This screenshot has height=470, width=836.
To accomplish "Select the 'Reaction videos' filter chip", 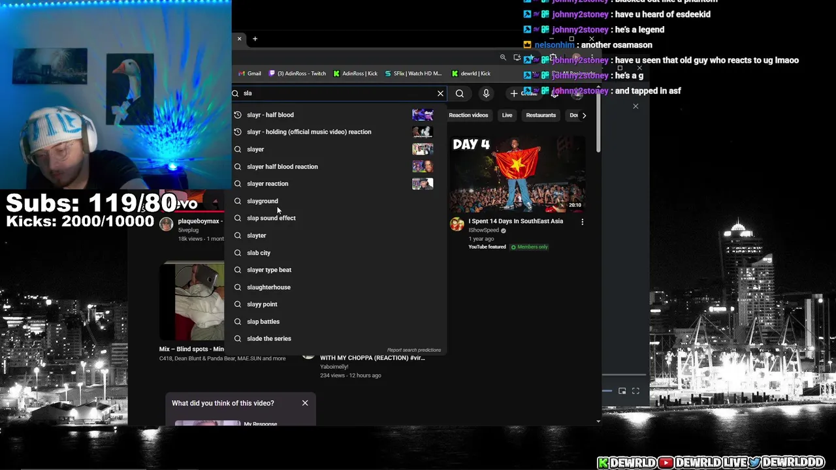I will click(x=468, y=116).
